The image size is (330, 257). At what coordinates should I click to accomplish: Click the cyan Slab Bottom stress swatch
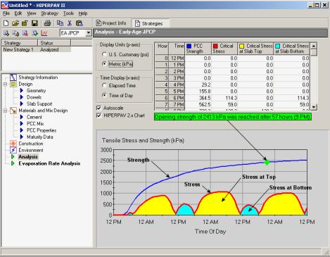coord(278,46)
